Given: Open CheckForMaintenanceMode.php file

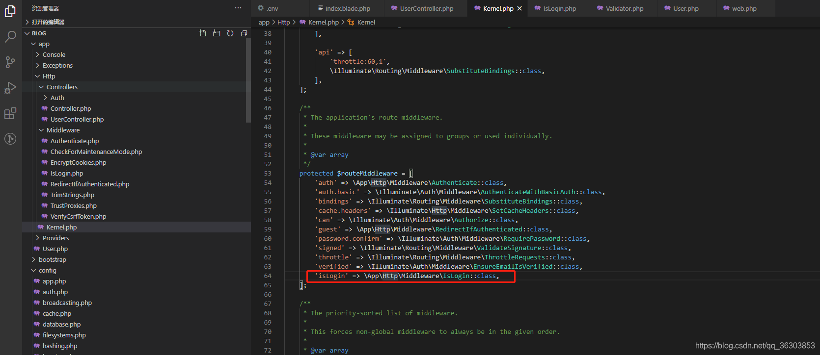Looking at the screenshot, I should (137, 152).
